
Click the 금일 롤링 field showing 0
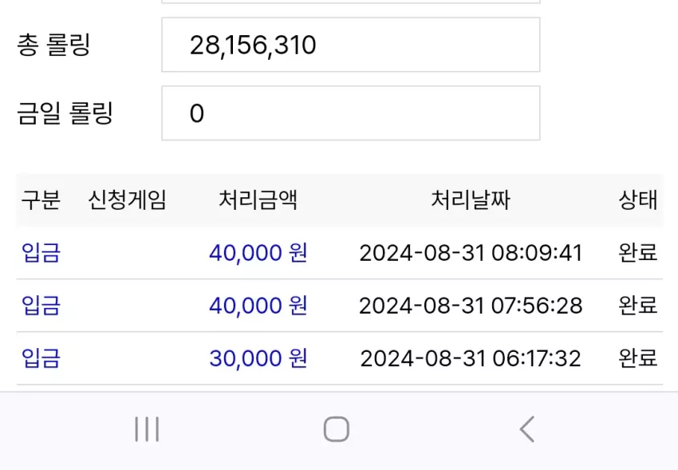coord(351,113)
